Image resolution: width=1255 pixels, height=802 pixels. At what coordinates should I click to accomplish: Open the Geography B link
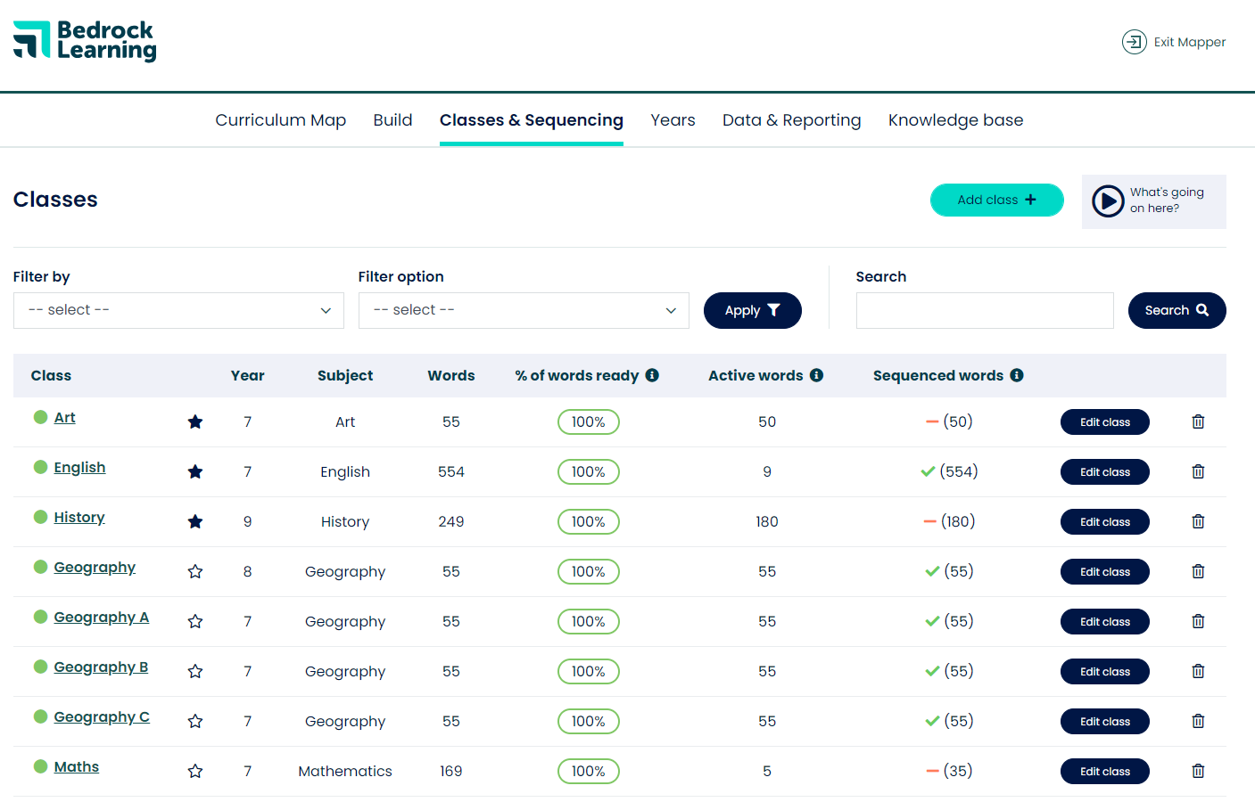click(101, 667)
